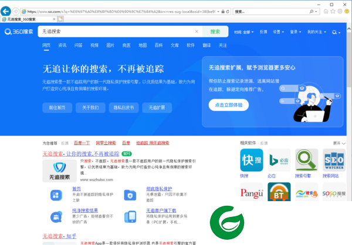Open the browser home icon
The height and width of the screenshot is (245, 352).
coord(326,11)
